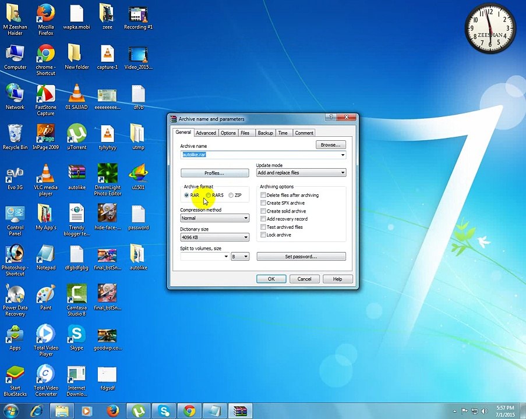Click the taskbar date and time
Image resolution: width=526 pixels, height=419 pixels.
pyautogui.click(x=505, y=411)
